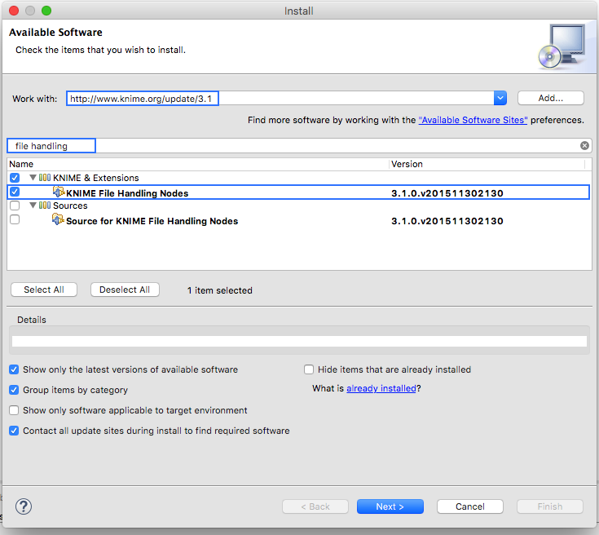Collapse the Sources tree node
The image size is (599, 535).
tap(33, 206)
